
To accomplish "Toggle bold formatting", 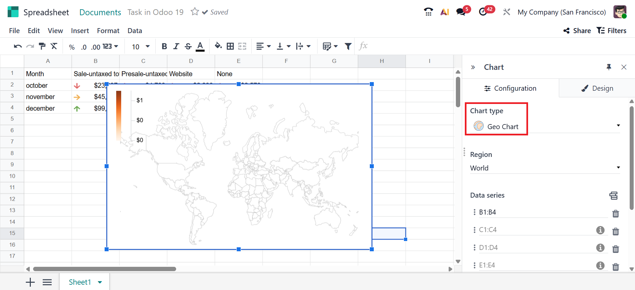I will click(164, 46).
